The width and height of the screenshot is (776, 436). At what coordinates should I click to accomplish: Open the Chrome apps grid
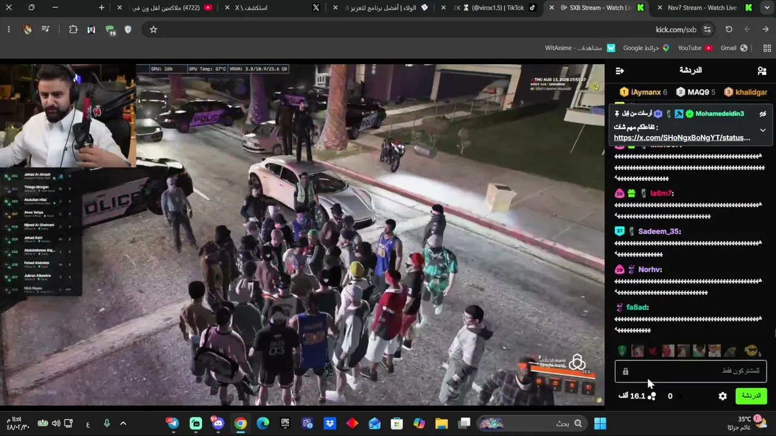767,48
